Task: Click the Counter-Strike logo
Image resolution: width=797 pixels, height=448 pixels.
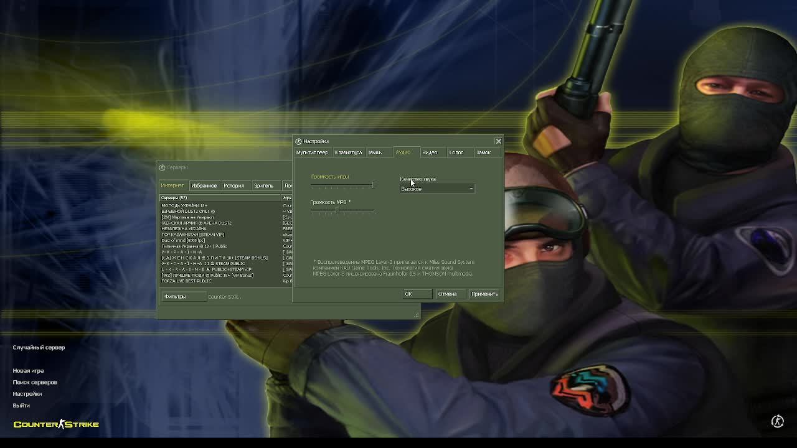Action: point(56,424)
